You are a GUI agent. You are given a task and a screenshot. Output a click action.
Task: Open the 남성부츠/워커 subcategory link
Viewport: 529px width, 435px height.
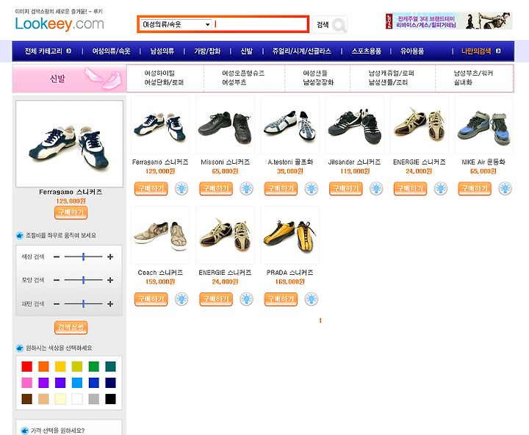(x=473, y=73)
